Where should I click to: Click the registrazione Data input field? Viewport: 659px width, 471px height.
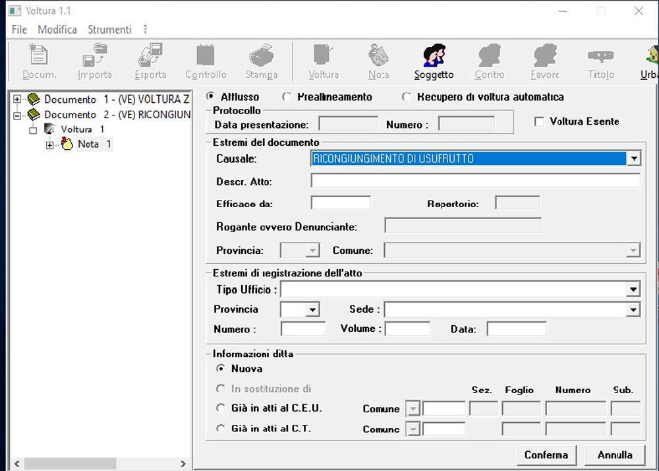tap(517, 329)
